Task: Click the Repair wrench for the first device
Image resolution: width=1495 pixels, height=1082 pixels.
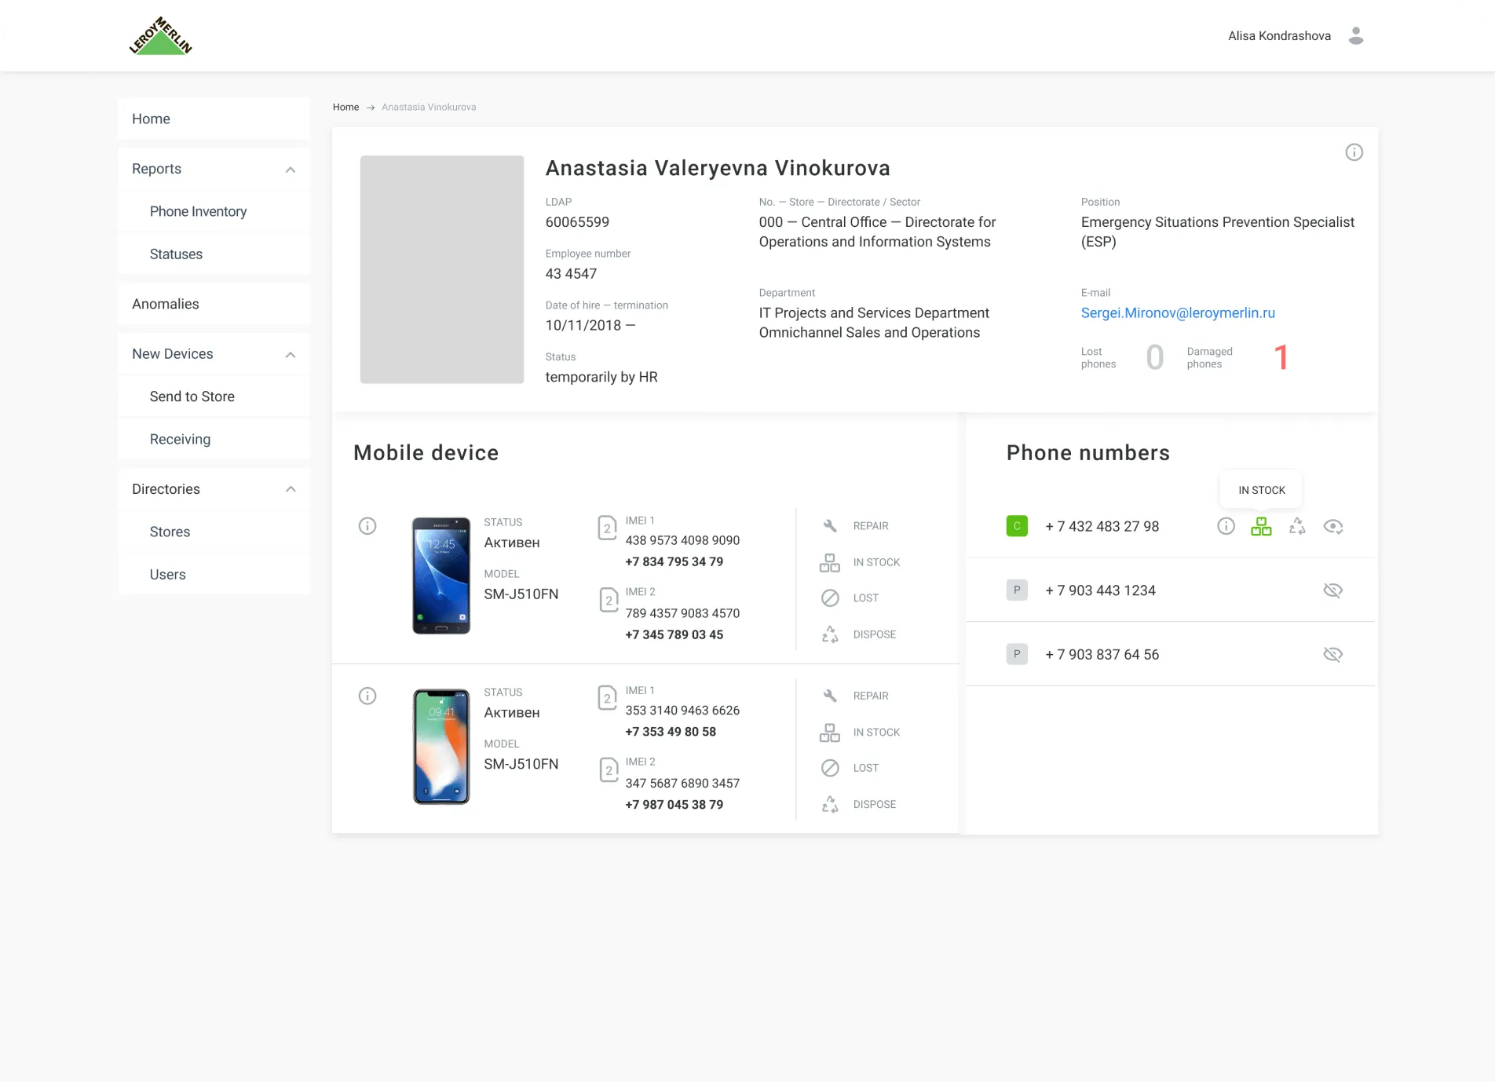Action: [x=830, y=526]
